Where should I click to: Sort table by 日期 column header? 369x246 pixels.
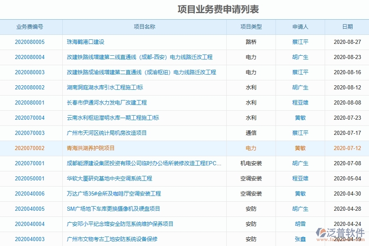click(347, 27)
